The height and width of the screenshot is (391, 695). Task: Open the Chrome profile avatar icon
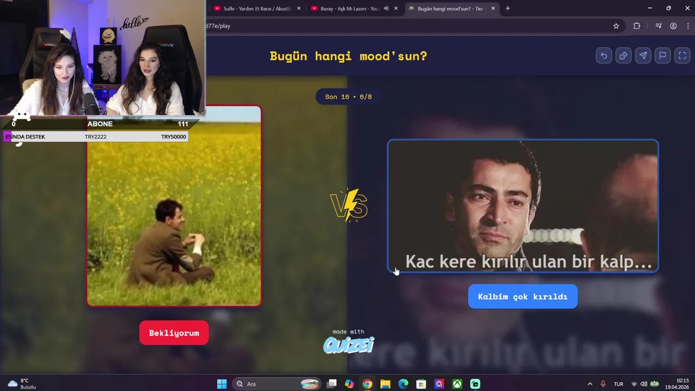click(673, 26)
